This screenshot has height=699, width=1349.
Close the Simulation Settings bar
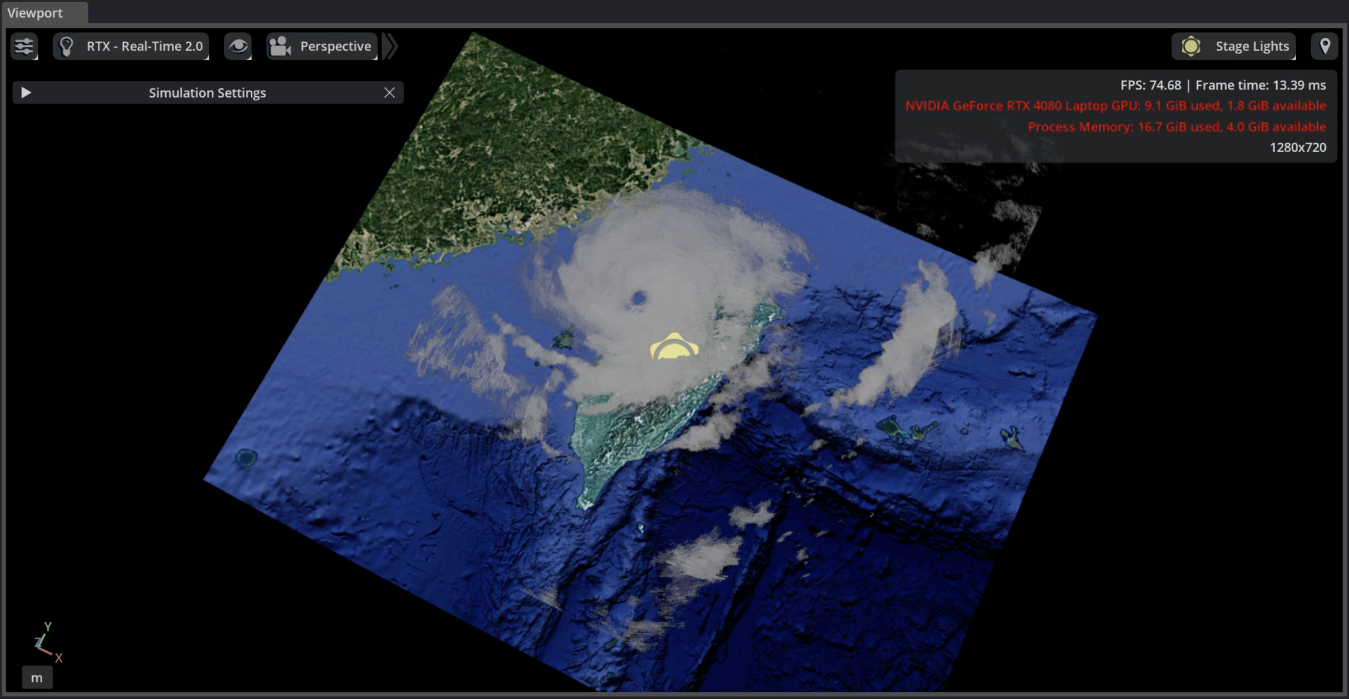pyautogui.click(x=389, y=92)
